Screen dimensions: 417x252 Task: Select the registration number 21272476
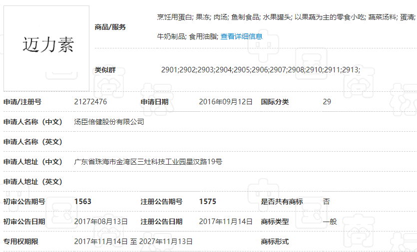pos(90,102)
